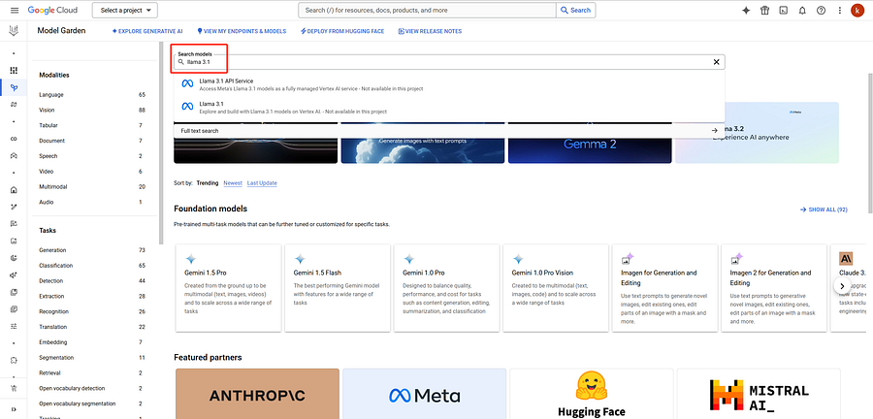Sort models by Newest
873x419 pixels.
pos(233,183)
